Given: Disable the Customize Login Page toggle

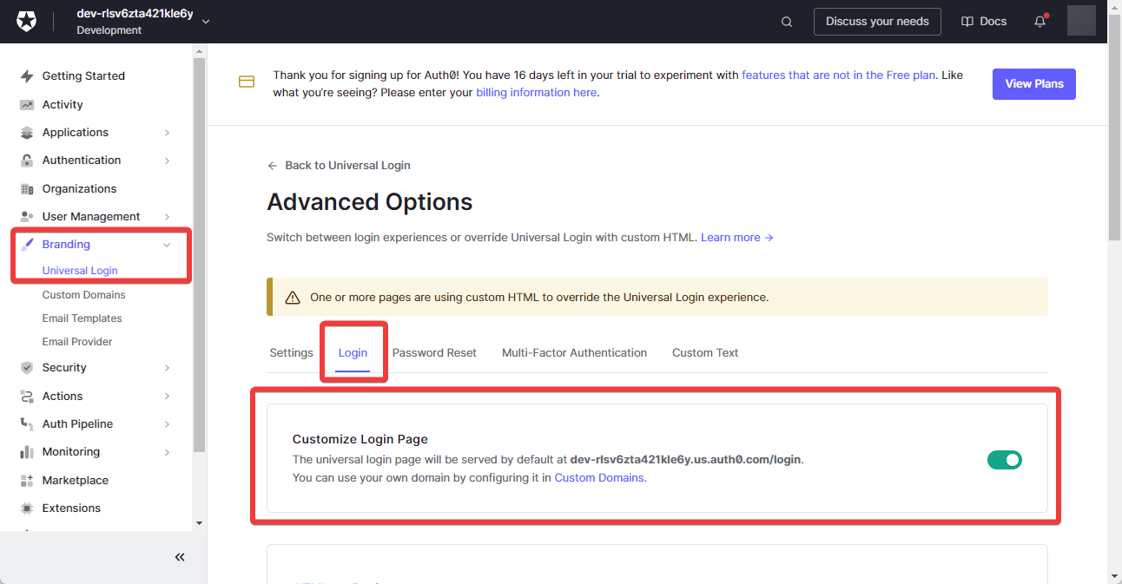Looking at the screenshot, I should (1005, 460).
